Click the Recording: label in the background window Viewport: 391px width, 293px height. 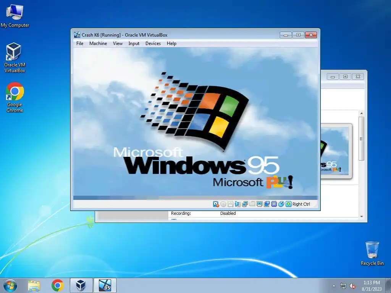pyautogui.click(x=181, y=213)
